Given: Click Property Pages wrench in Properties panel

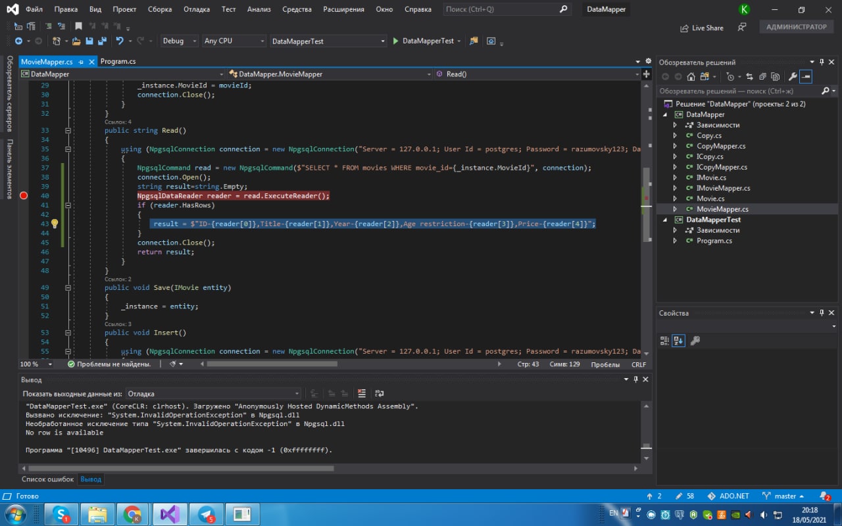Looking at the screenshot, I should [x=695, y=341].
